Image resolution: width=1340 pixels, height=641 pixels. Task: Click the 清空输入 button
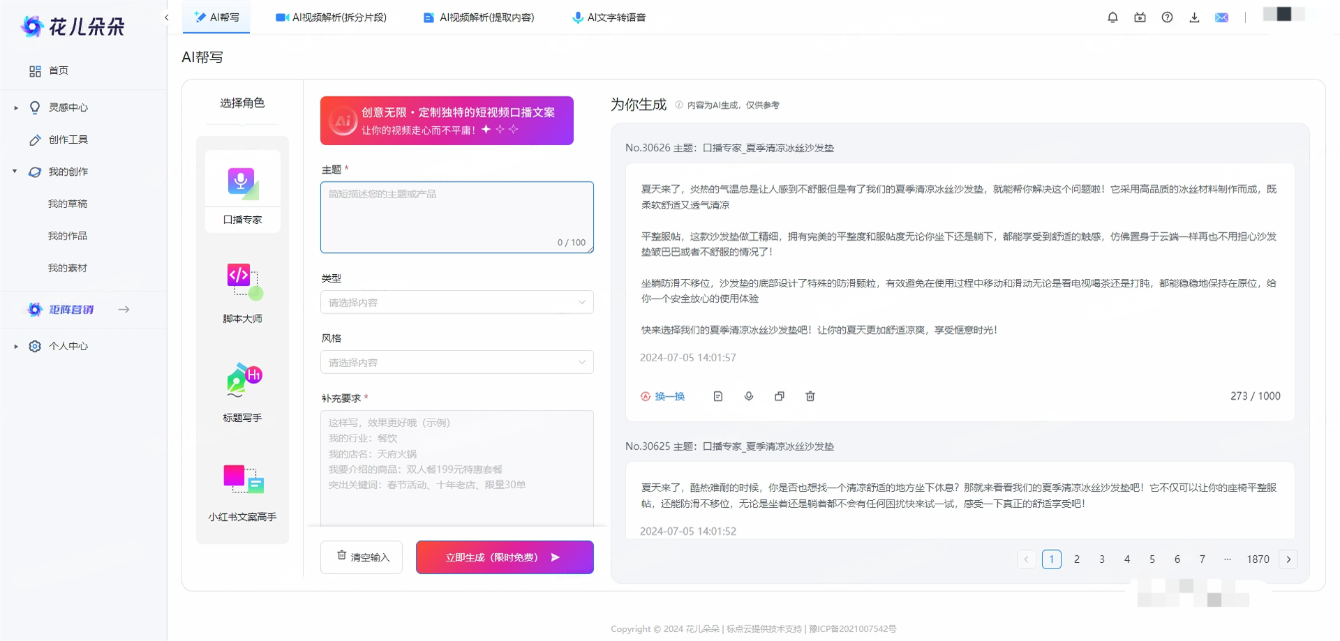click(362, 557)
